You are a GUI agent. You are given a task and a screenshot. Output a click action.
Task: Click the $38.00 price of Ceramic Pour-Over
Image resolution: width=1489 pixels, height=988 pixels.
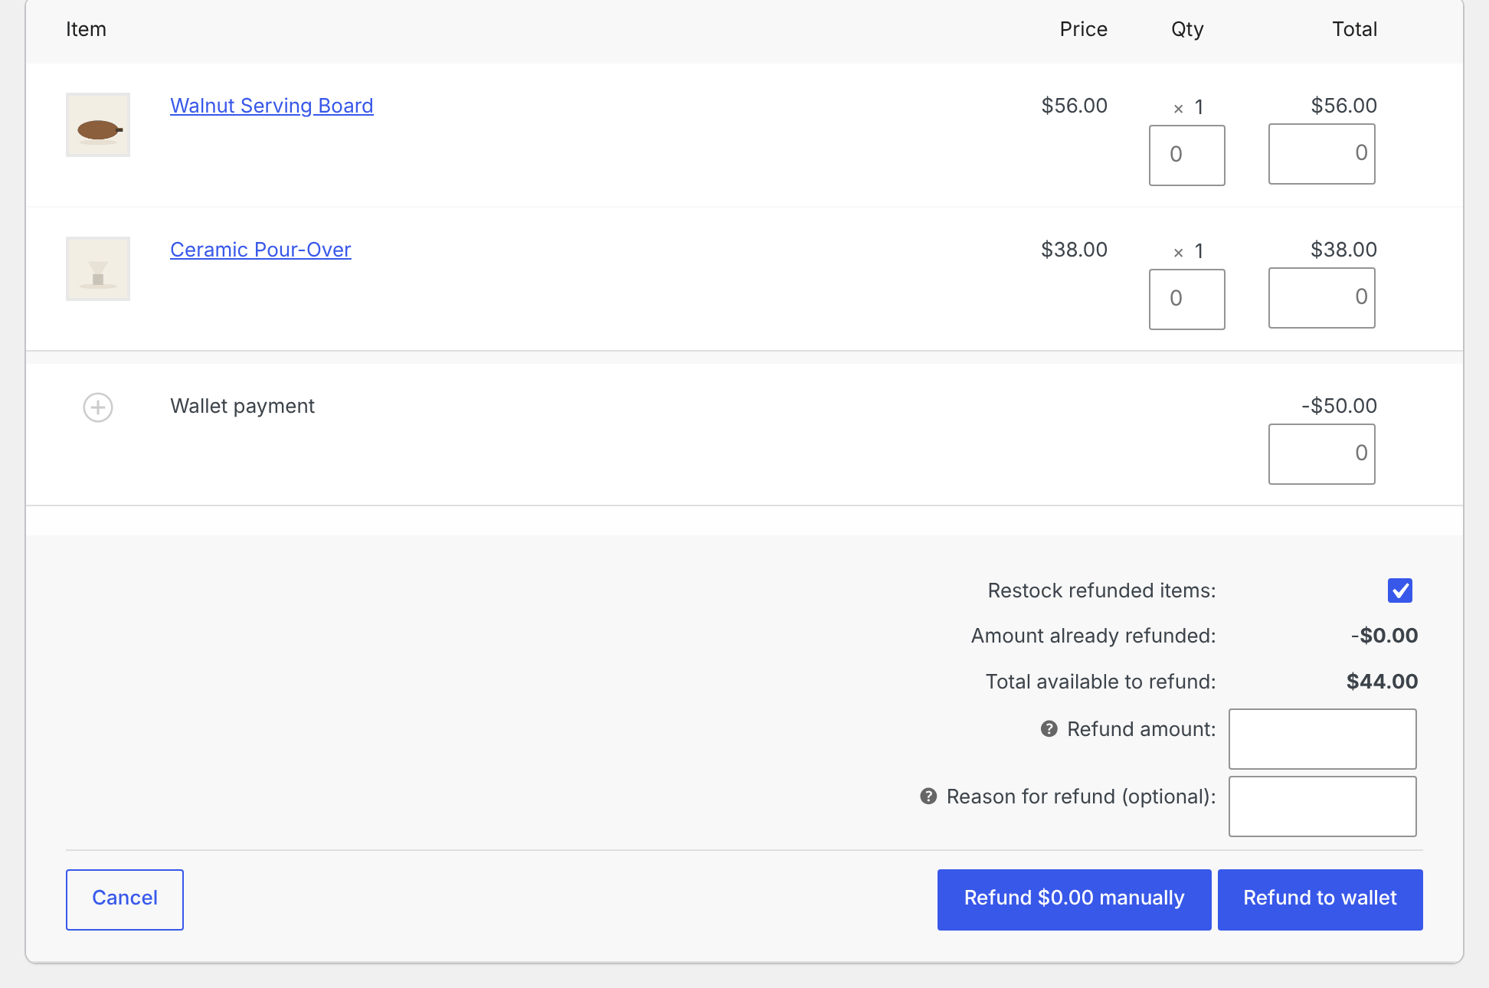(x=1074, y=250)
